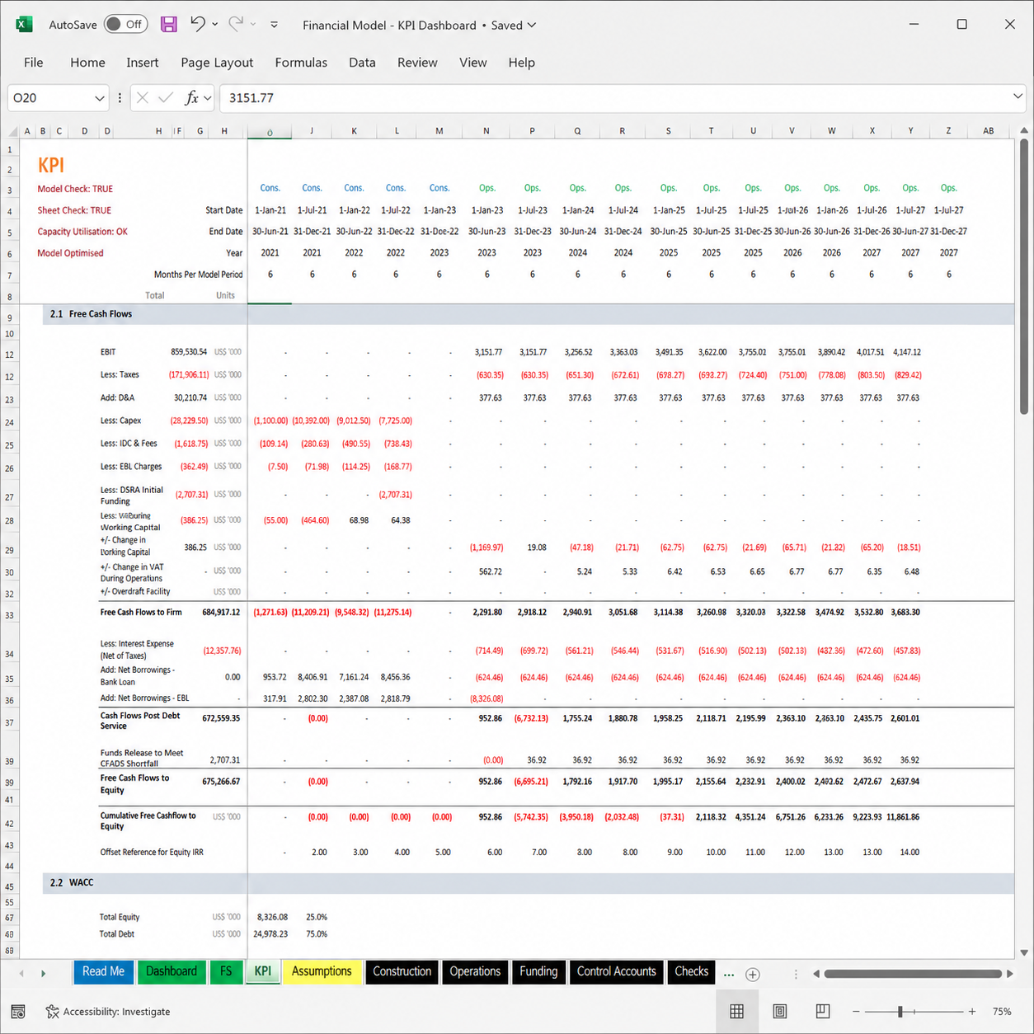Switch to Normal view icon
Image resolution: width=1034 pixels, height=1034 pixels.
pos(737,1011)
